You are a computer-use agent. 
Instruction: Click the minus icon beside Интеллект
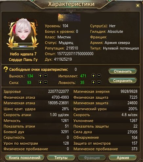tap(99, 76)
